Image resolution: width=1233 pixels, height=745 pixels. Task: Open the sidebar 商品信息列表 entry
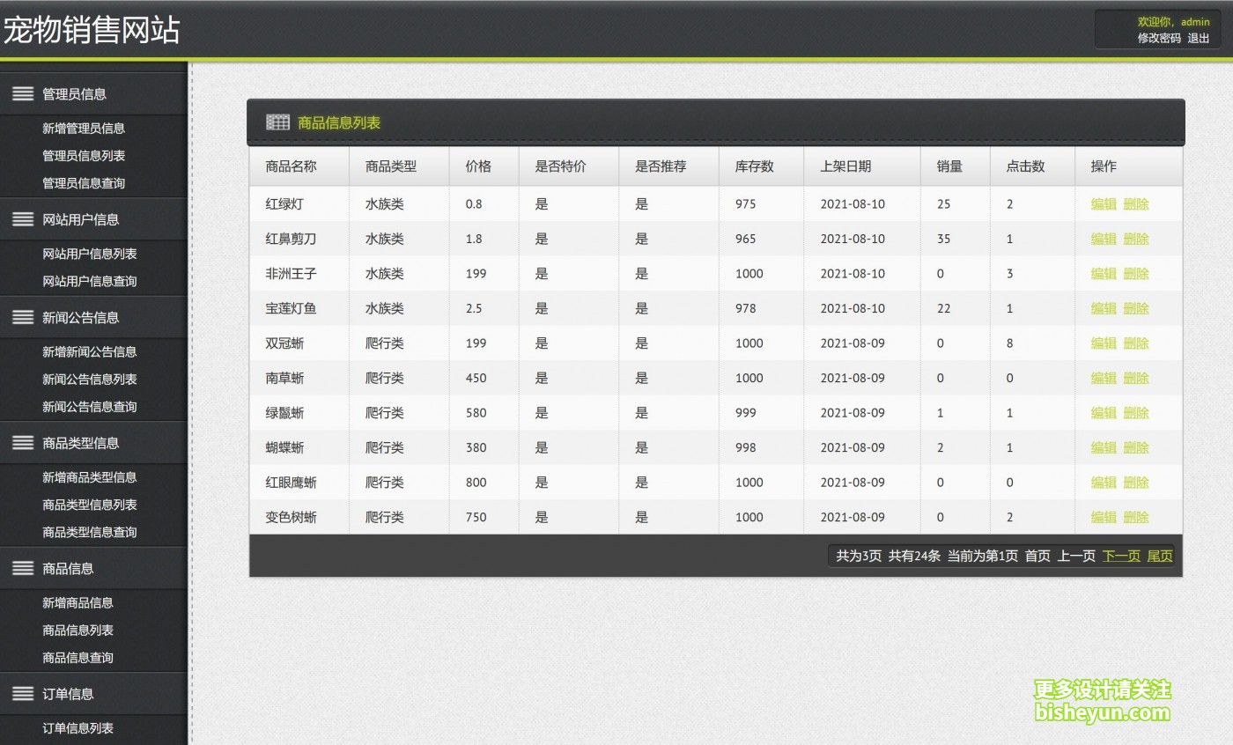click(x=78, y=631)
